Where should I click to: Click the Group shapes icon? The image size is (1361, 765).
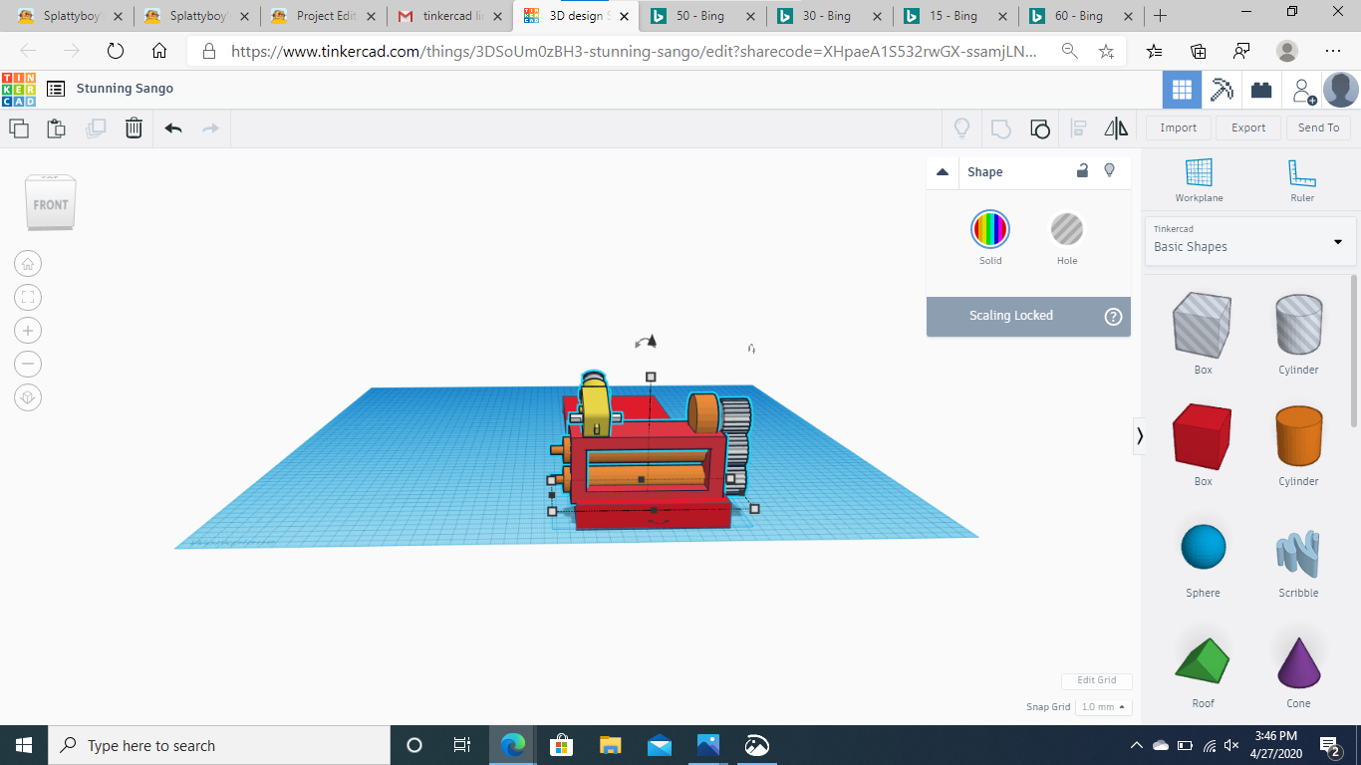[x=1000, y=127]
